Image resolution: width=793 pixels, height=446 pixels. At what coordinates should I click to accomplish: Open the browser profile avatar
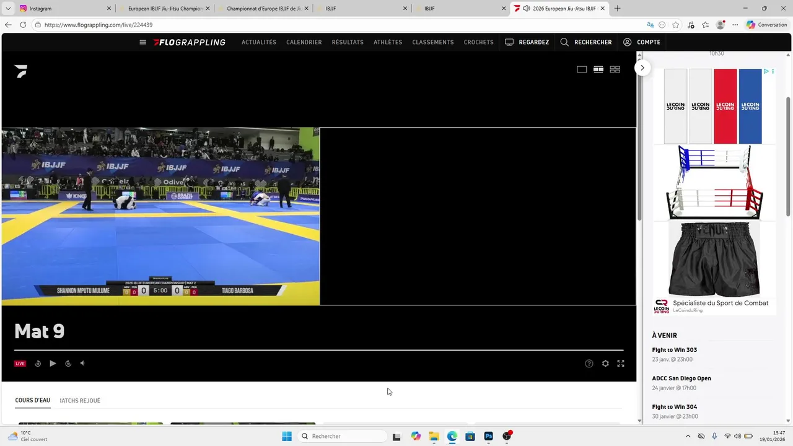click(x=721, y=25)
